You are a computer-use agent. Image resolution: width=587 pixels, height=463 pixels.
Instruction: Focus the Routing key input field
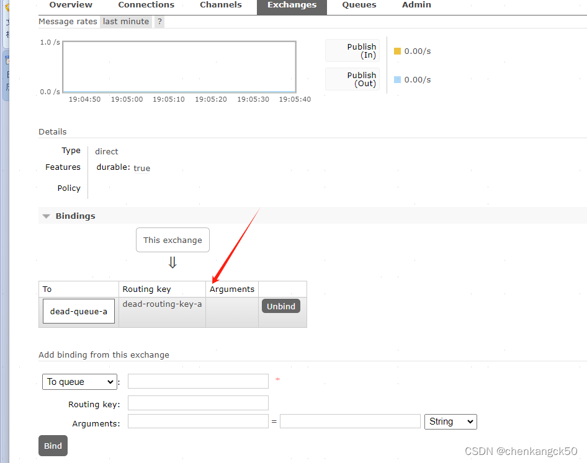coord(198,403)
